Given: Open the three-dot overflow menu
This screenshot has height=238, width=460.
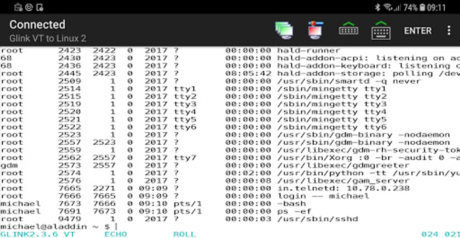Looking at the screenshot, I should click(449, 31).
